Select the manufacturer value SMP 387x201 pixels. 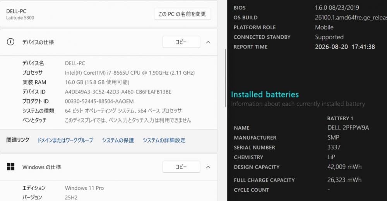click(x=333, y=137)
